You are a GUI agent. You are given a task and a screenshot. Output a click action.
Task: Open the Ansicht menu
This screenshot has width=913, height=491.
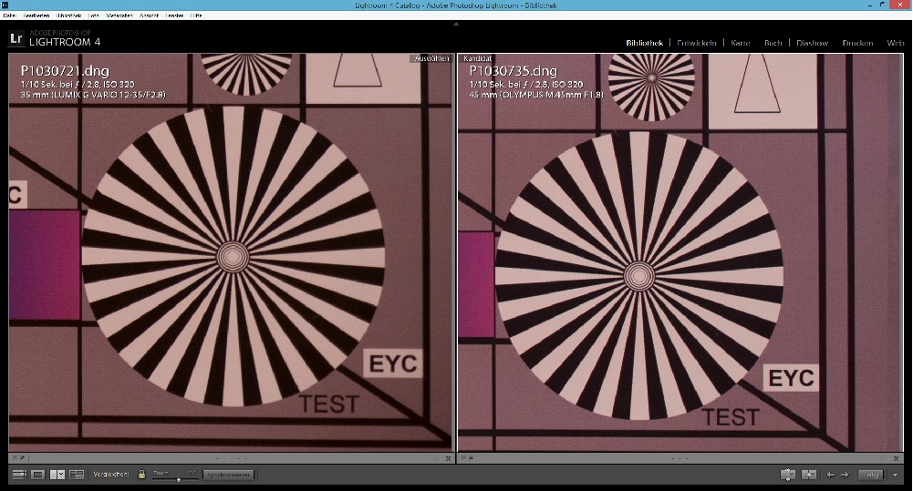[x=149, y=15]
